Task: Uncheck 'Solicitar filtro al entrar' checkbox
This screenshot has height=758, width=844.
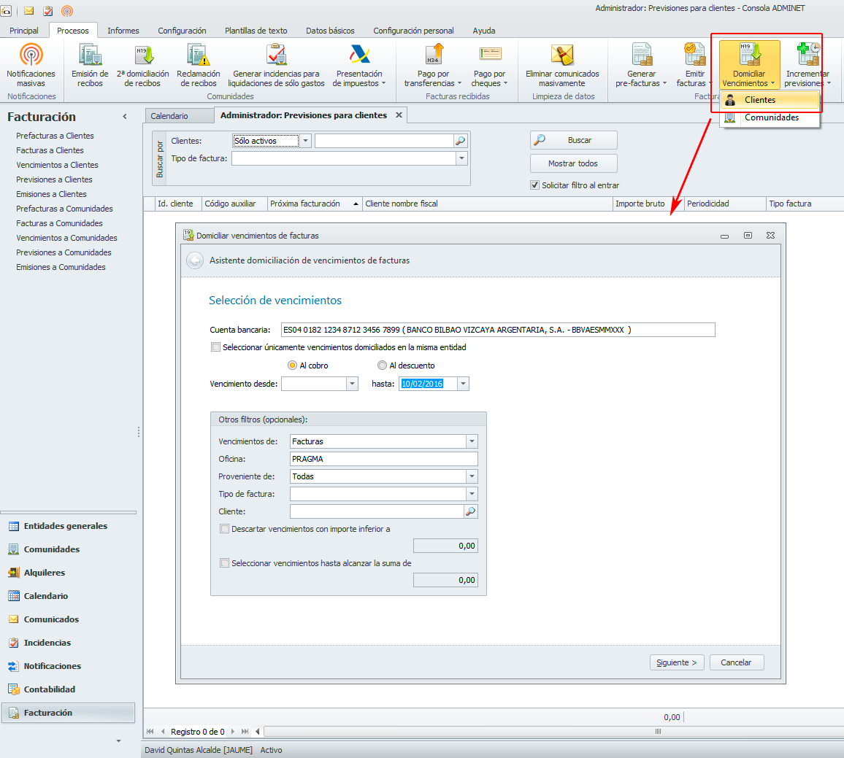Action: pos(535,185)
